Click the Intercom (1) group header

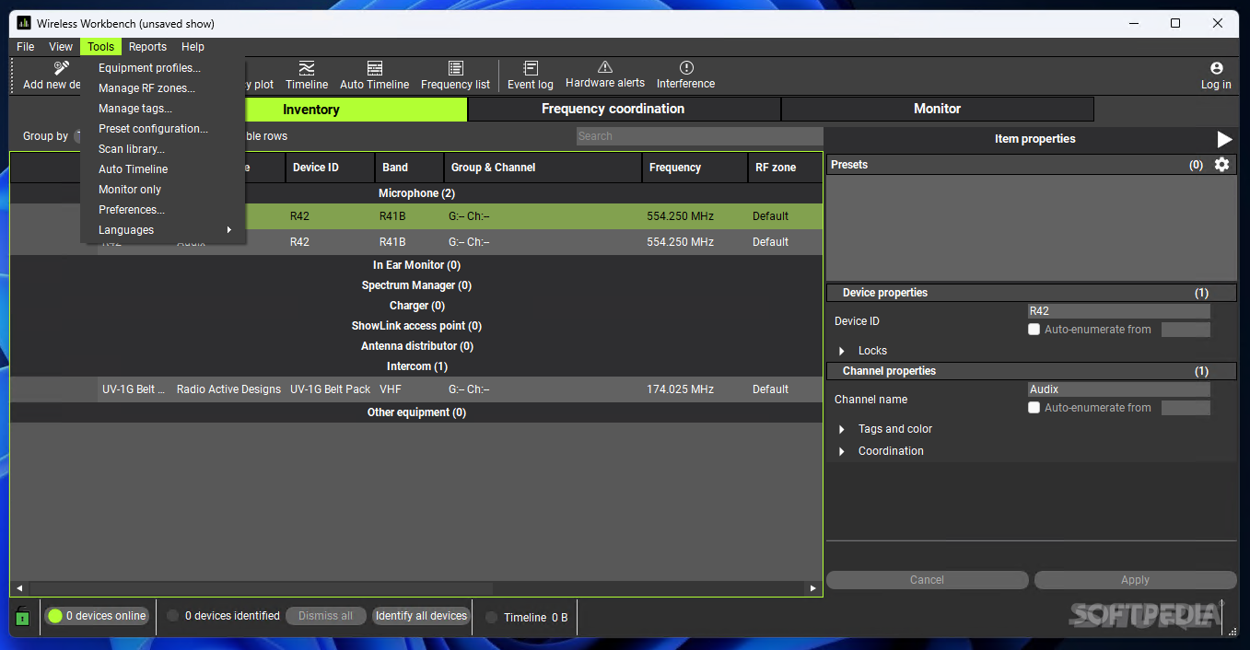(x=416, y=366)
